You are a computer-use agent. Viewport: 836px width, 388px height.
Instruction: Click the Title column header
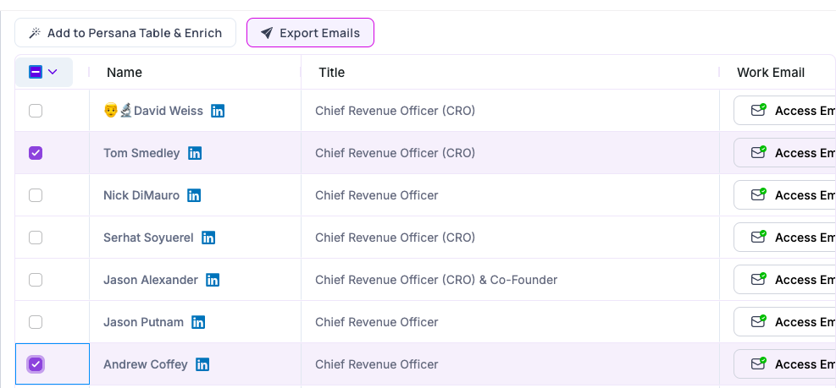[x=331, y=73]
